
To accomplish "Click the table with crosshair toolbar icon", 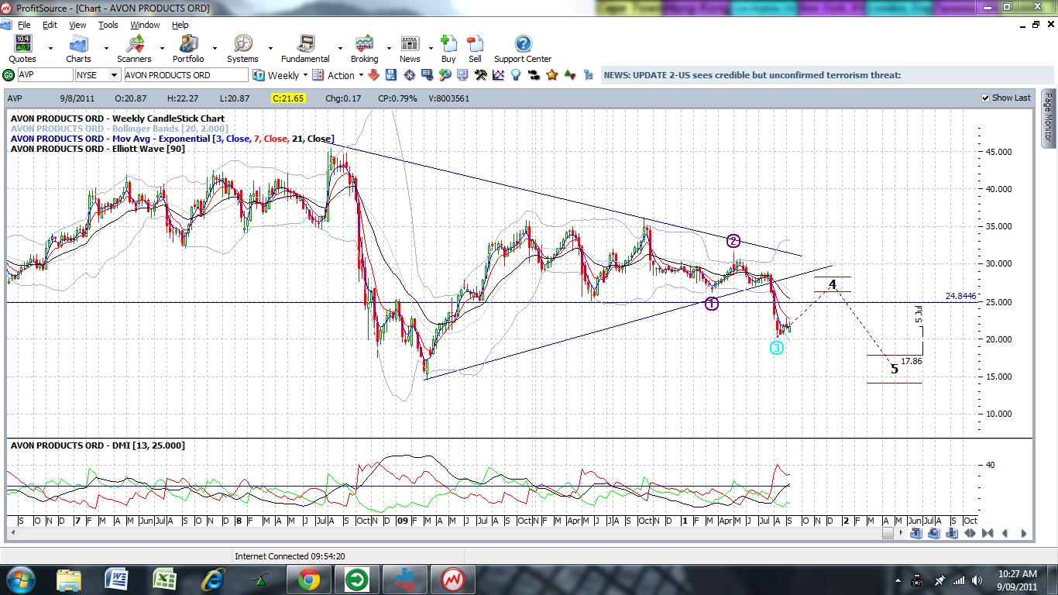I will 427,75.
